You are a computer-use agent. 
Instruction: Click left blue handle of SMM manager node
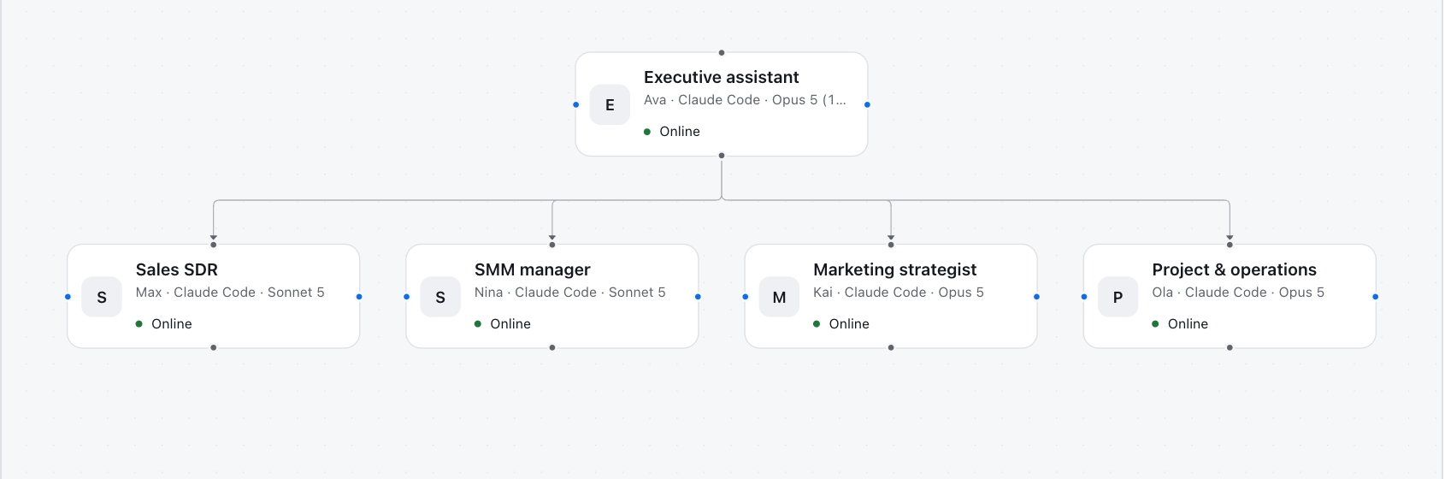click(x=406, y=297)
